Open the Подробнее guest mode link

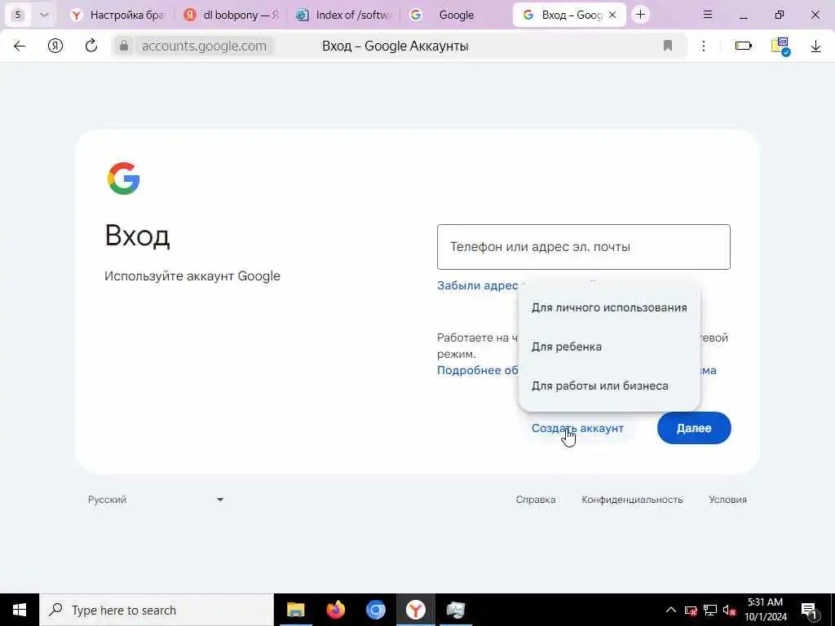pyautogui.click(x=477, y=371)
